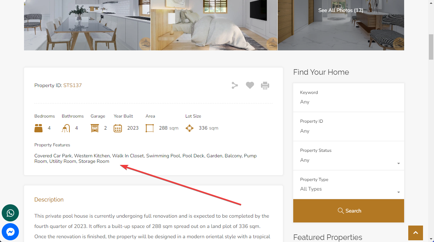Screen dimensions: 434x242
Task: Click the Lot Size arrows icon
Action: coord(190,128)
